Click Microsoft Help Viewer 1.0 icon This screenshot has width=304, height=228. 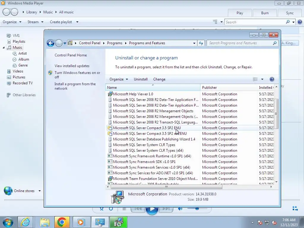pyautogui.click(x=110, y=94)
